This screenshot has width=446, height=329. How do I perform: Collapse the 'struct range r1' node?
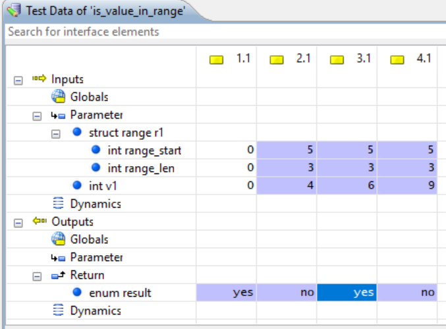56,134
